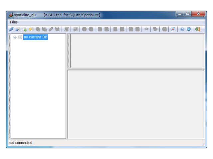The width and height of the screenshot is (213, 159).
Task: Click the database cylinder icon in tree
Action: click(20, 37)
